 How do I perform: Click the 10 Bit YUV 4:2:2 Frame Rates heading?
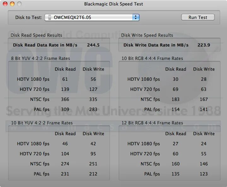[42, 123]
